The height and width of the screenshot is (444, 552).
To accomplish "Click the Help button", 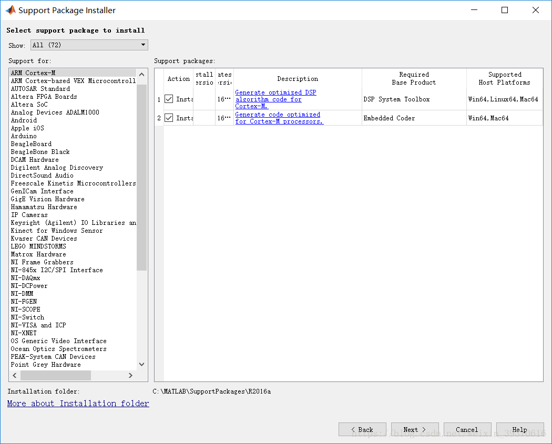I will pos(520,430).
